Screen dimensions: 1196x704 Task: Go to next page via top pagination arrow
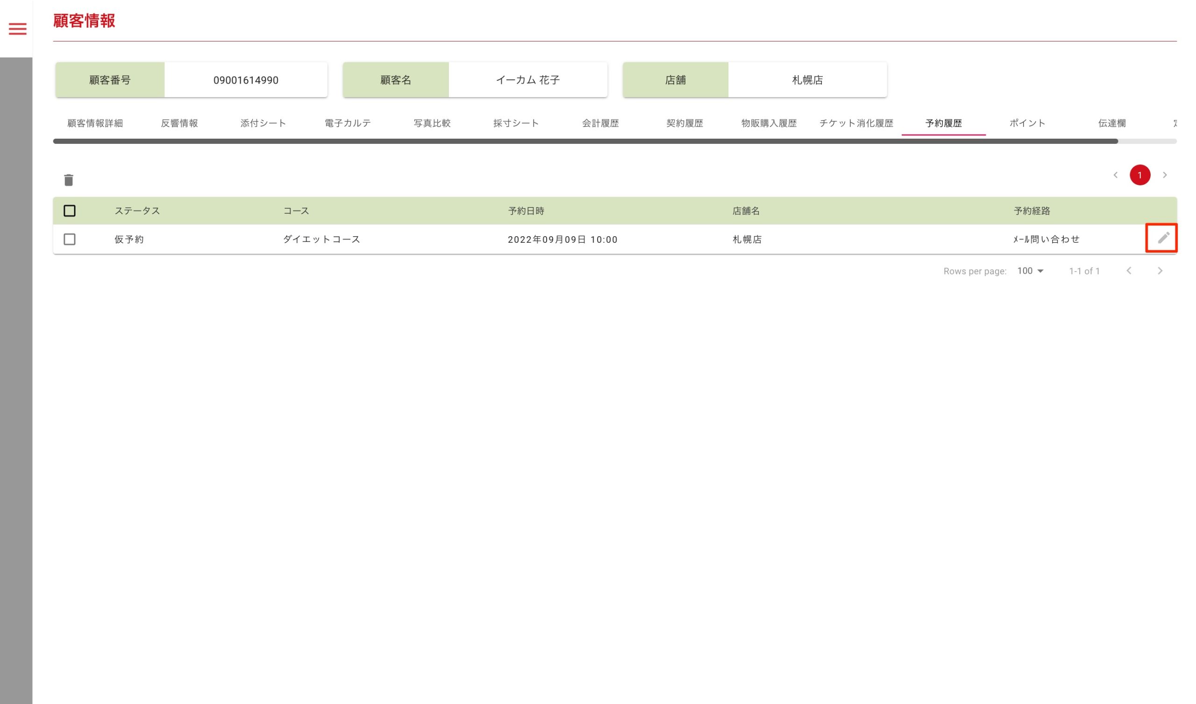click(1165, 175)
